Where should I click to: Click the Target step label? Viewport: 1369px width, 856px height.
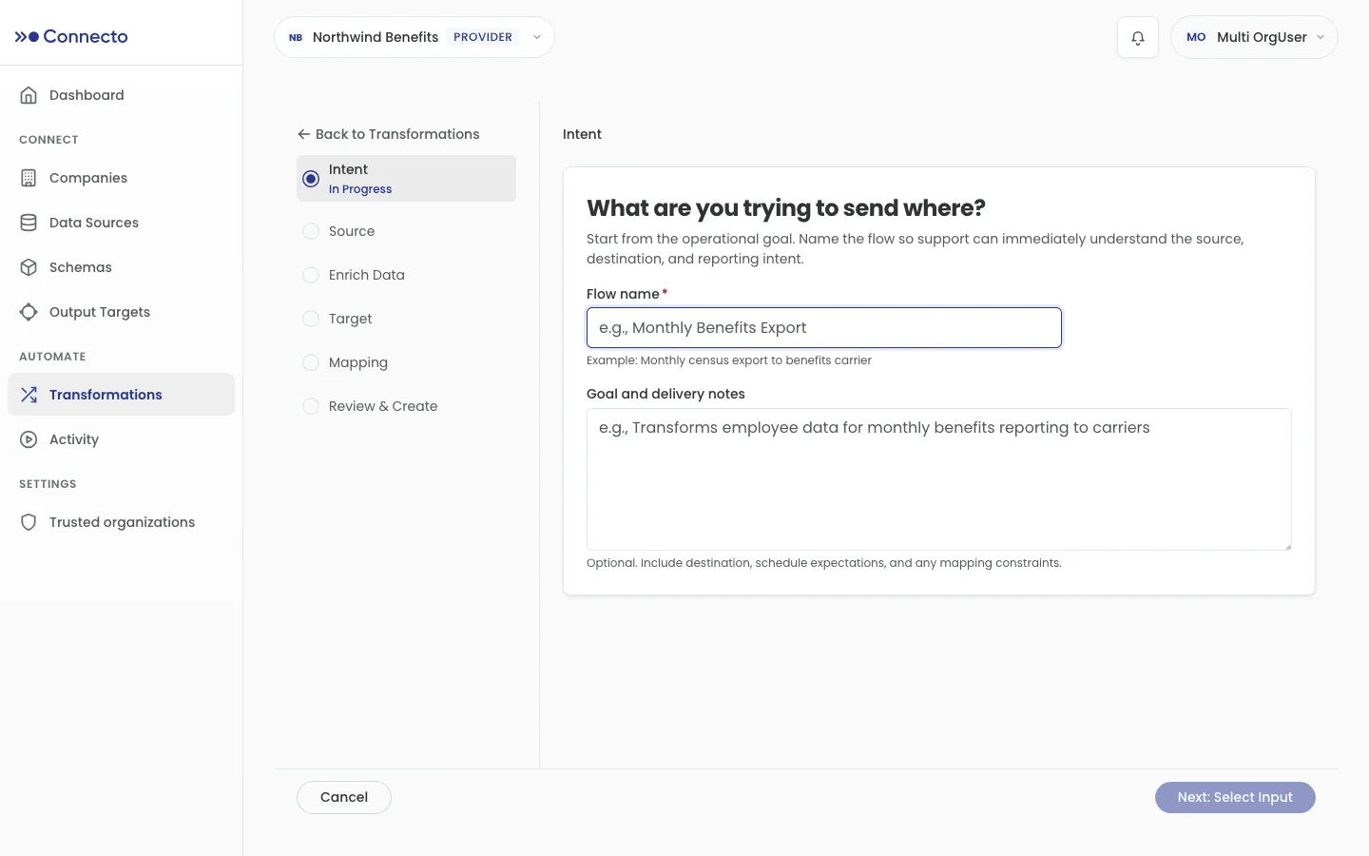pos(351,319)
